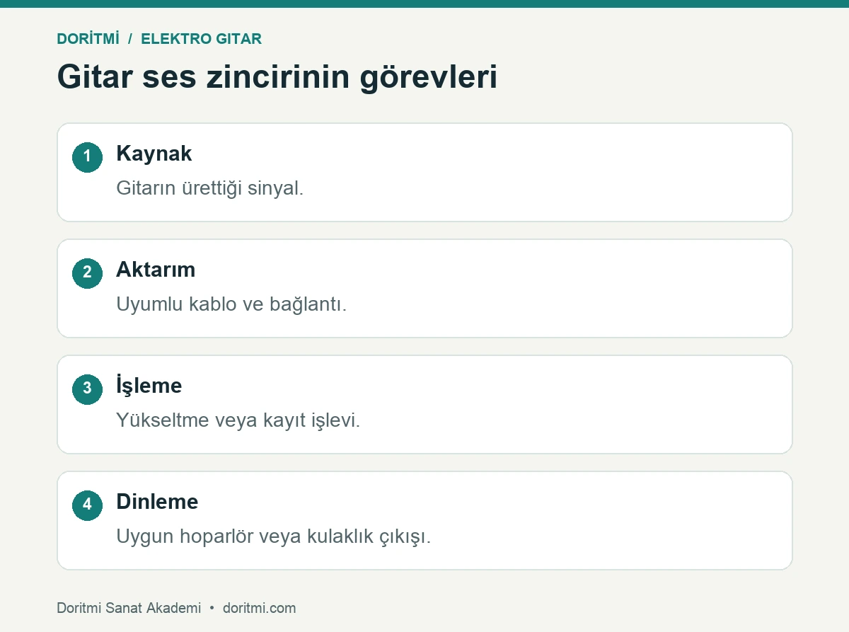Click the page title Gitar ses zincirinin görevleri
Screen dimensions: 849x632
[x=277, y=77]
